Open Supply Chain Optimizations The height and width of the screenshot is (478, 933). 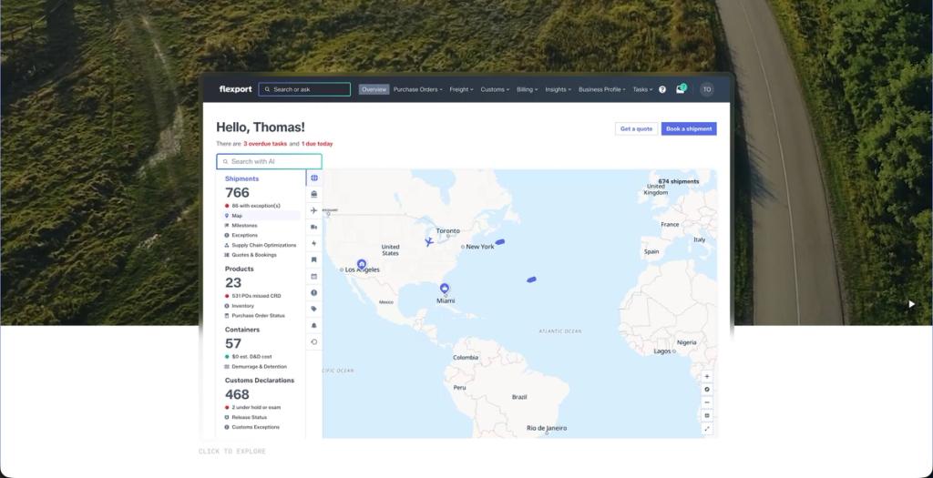(263, 245)
